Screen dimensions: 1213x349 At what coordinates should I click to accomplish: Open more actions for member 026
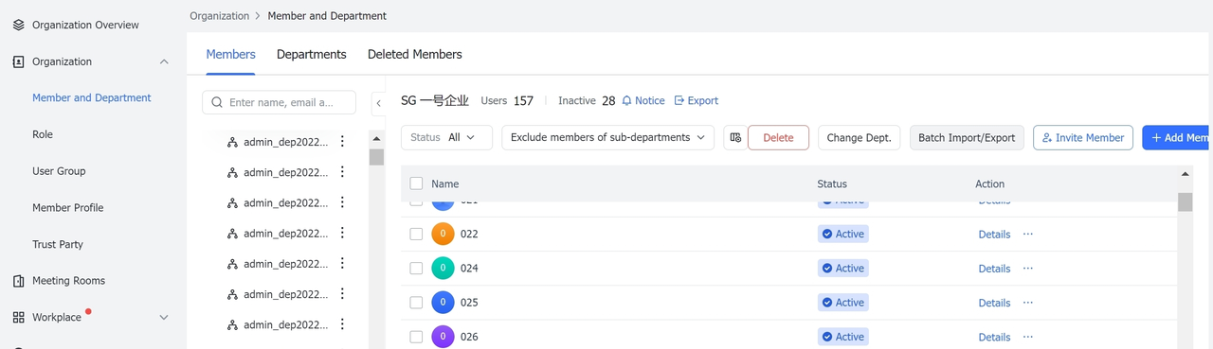pos(1027,337)
